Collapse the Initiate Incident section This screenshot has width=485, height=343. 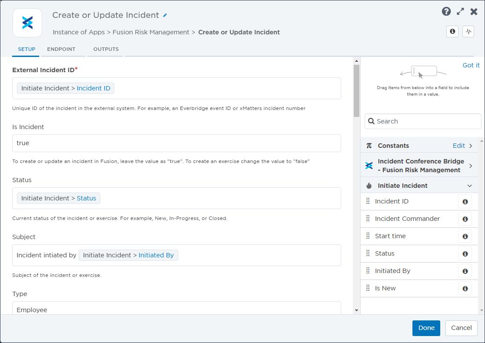pyautogui.click(x=469, y=186)
